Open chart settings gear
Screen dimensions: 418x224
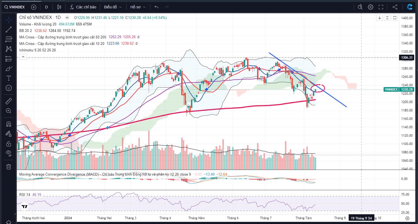tap(370, 7)
